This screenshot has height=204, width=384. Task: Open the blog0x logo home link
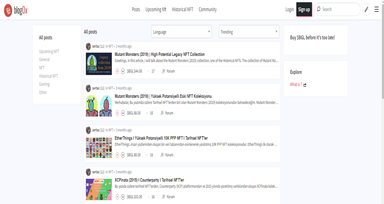[x=16, y=10]
